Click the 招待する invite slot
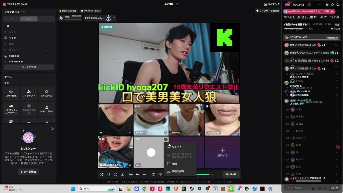343x193 pixels. click(222, 153)
